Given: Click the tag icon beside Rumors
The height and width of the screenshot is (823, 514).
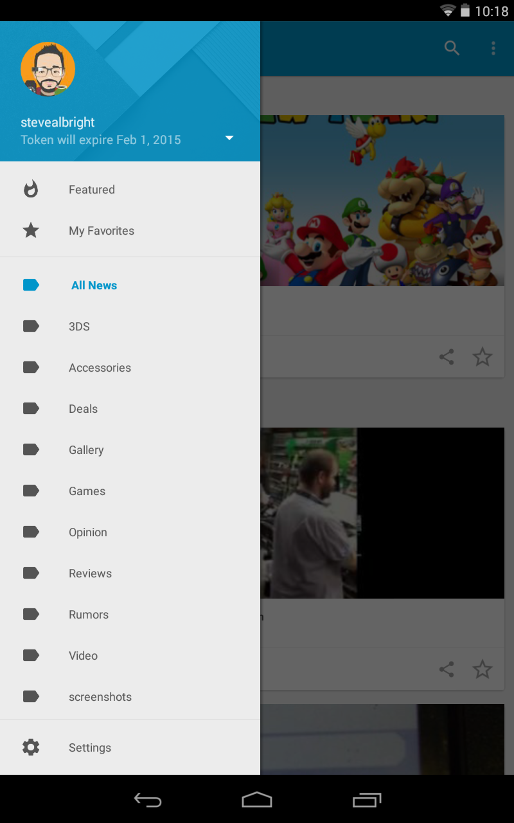Looking at the screenshot, I should coord(31,614).
